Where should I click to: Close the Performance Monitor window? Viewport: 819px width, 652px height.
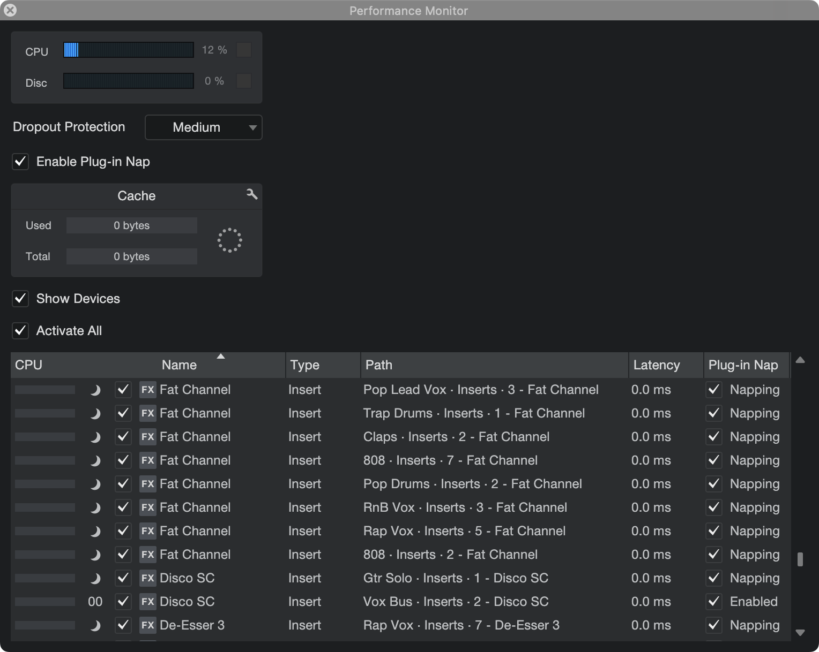(x=10, y=10)
